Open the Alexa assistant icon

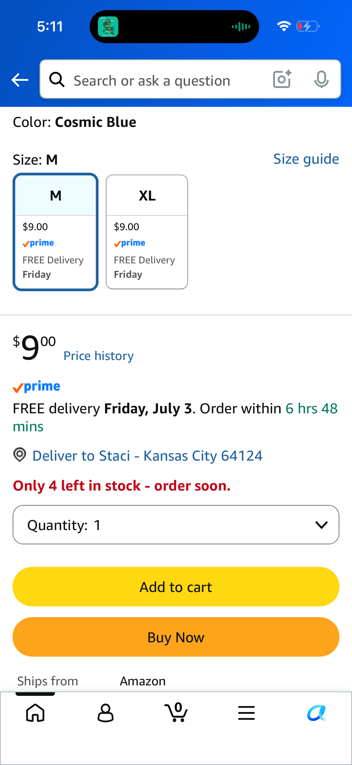317,713
